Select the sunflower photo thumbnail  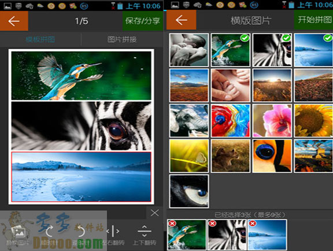(313, 121)
